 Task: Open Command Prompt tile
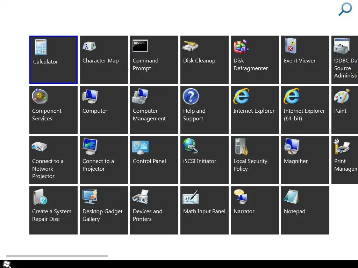[x=154, y=60]
